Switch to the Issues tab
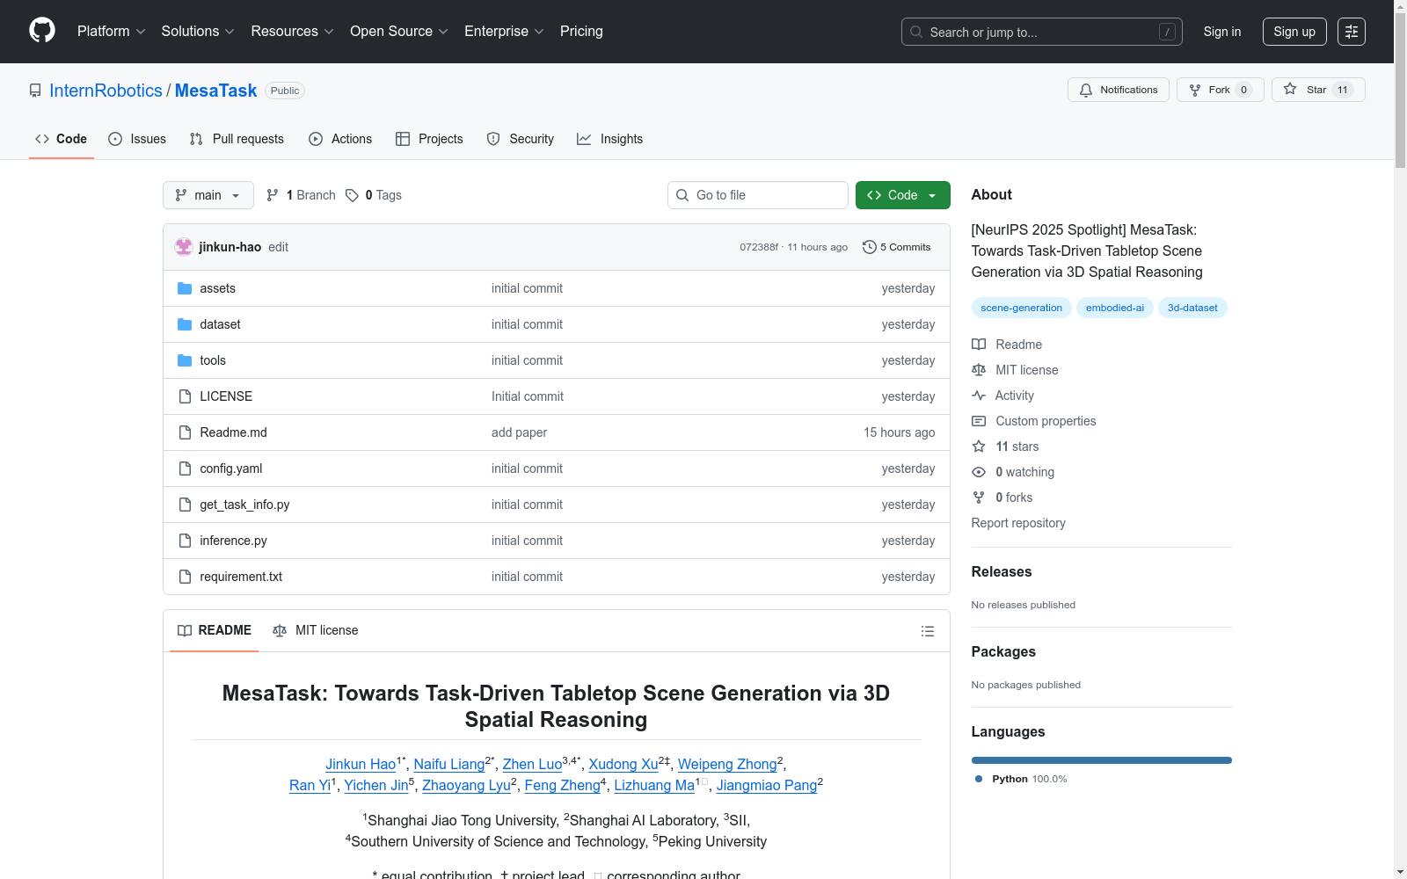Screen dimensions: 1407x879 (137, 139)
